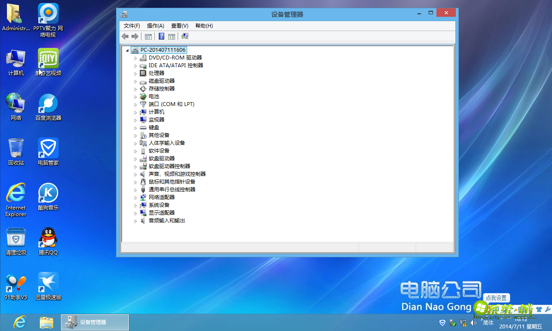Click the USB safely remove tray icon
The height and width of the screenshot is (331, 552).
point(452,322)
